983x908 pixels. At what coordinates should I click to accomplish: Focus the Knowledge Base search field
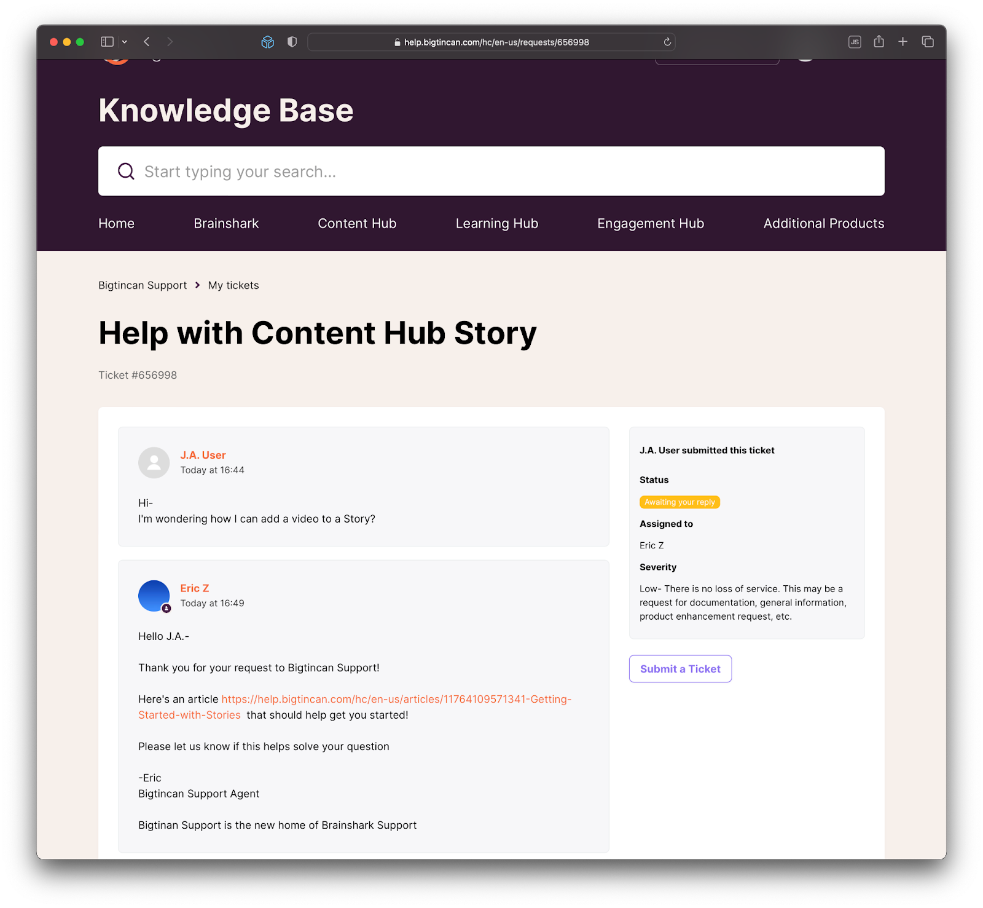[491, 171]
